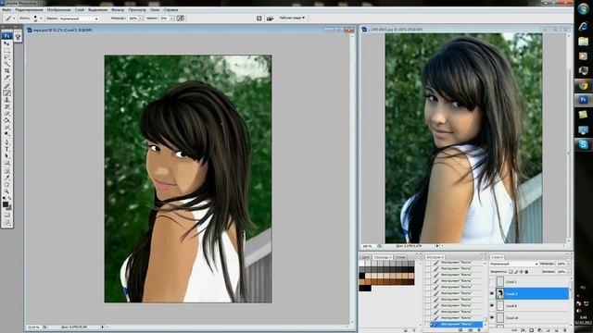This screenshot has height=333, width=593.
Task: Open Internet Explorer from the taskbar
Action: tap(583, 26)
